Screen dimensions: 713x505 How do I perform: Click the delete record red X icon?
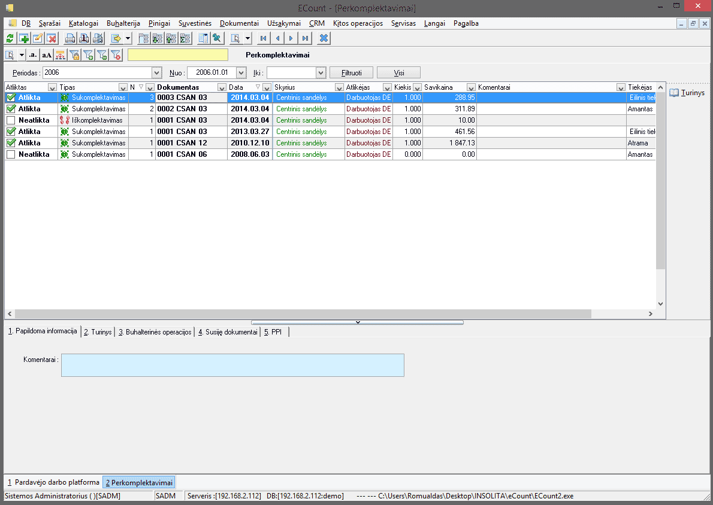[x=52, y=39]
